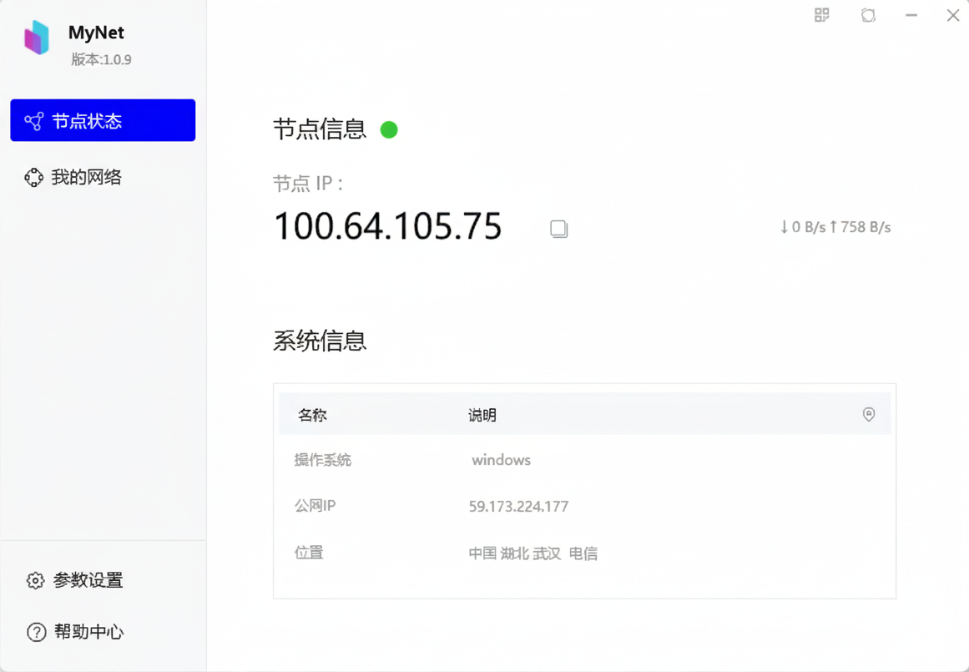Image resolution: width=969 pixels, height=672 pixels.
Task: Click the MyNet logo icon
Action: pyautogui.click(x=38, y=38)
